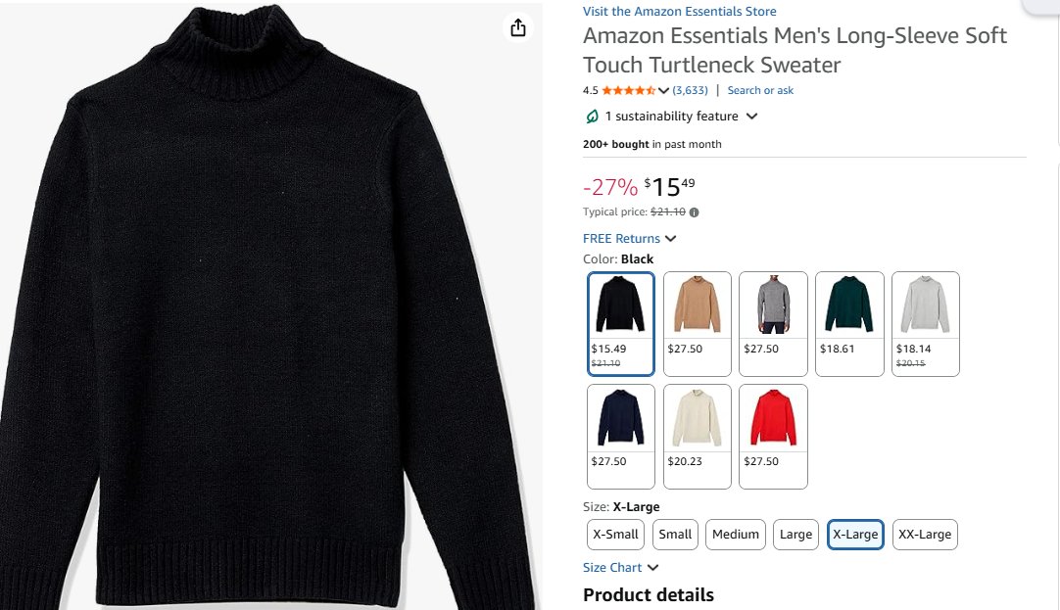Image resolution: width=1060 pixels, height=610 pixels.
Task: Choose the XX-Large size button
Action: click(925, 535)
